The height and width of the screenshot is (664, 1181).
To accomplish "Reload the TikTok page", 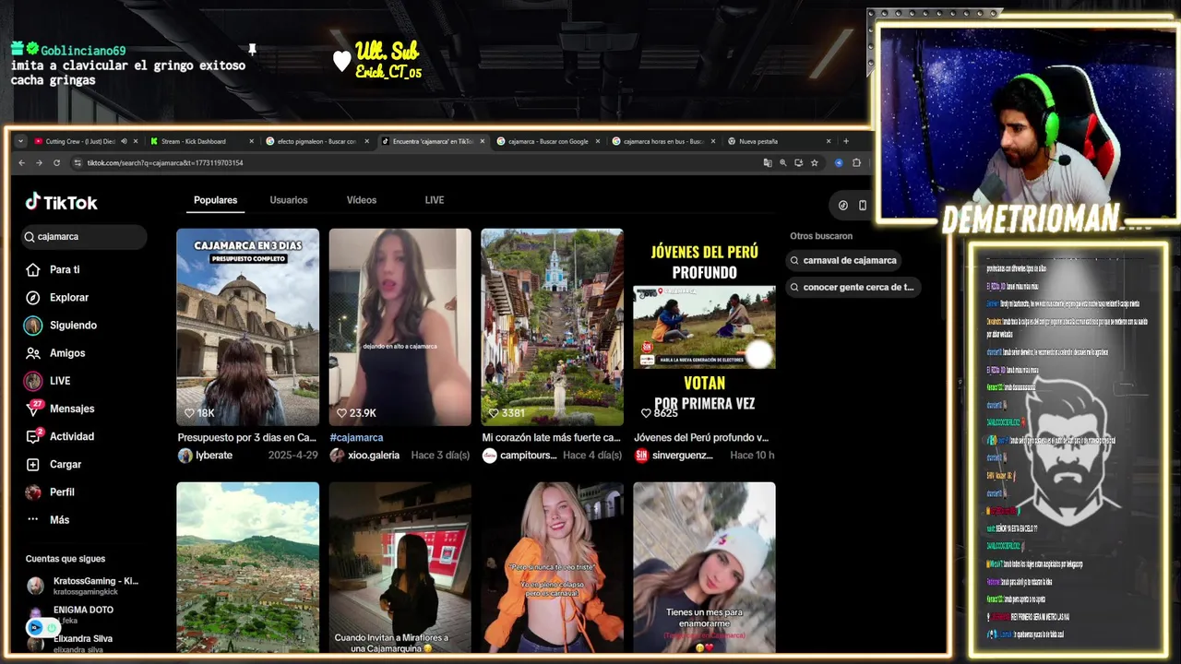I will [56, 162].
